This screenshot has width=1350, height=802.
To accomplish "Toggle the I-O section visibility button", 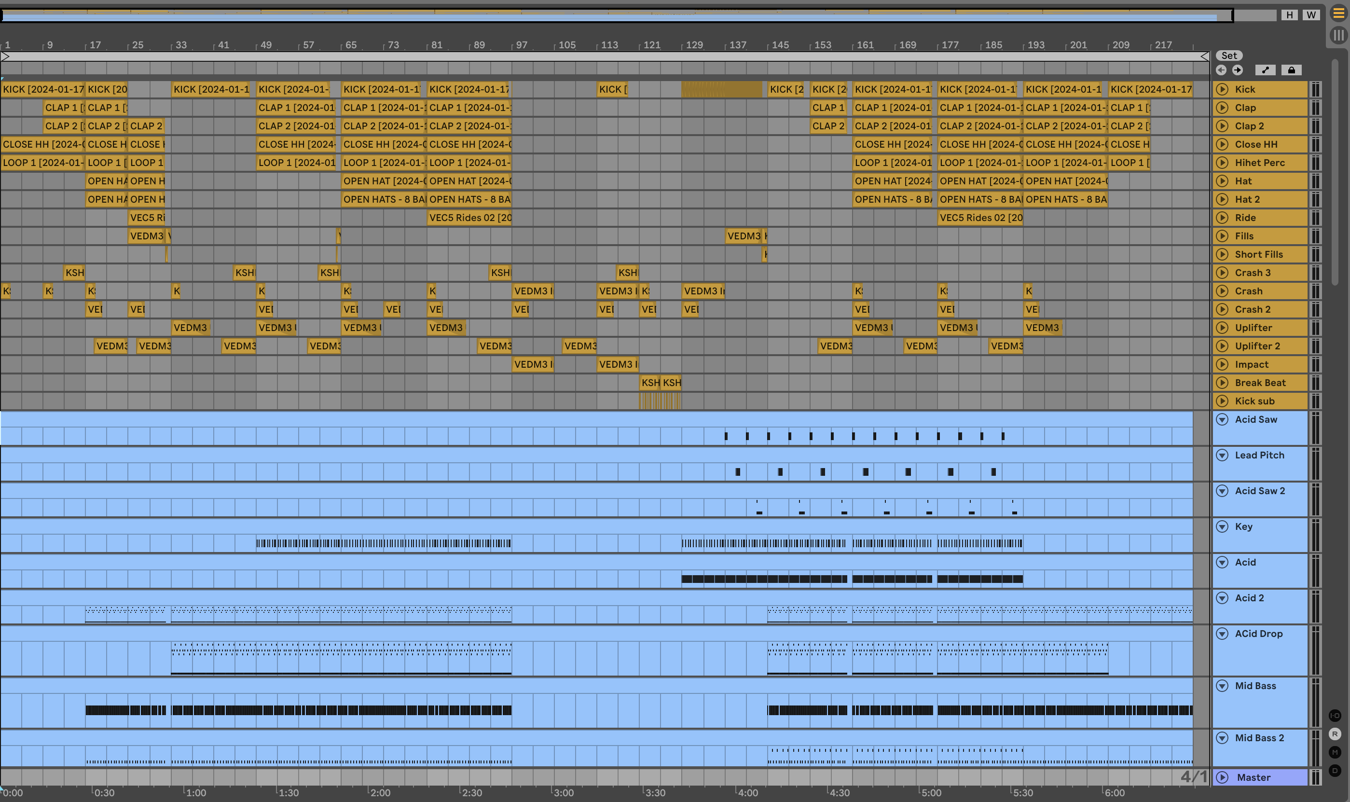I will [x=1335, y=716].
